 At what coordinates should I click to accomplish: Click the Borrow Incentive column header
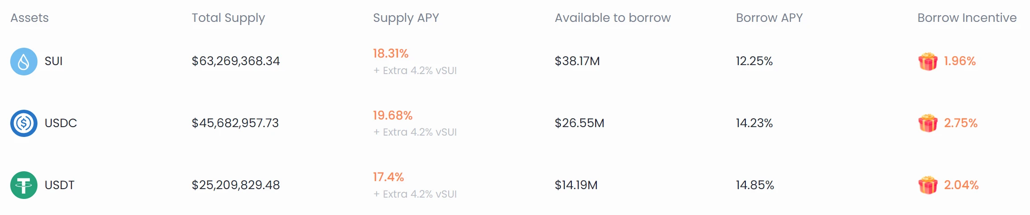point(967,18)
